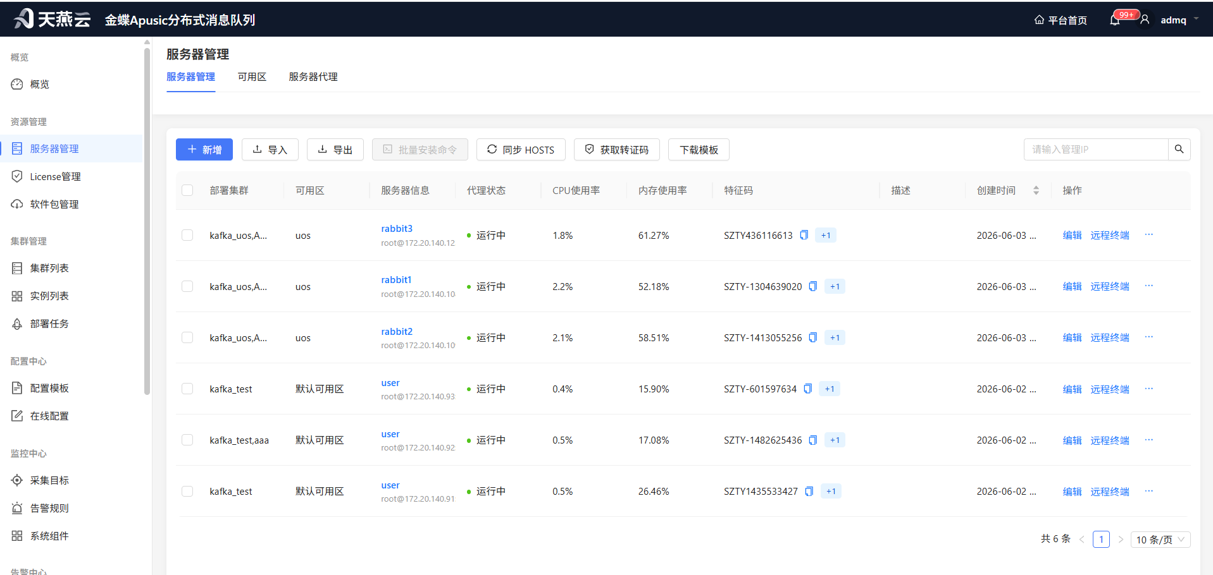Select the kafka_test,aaa row checkbox
The width and height of the screenshot is (1213, 575).
tap(187, 440)
